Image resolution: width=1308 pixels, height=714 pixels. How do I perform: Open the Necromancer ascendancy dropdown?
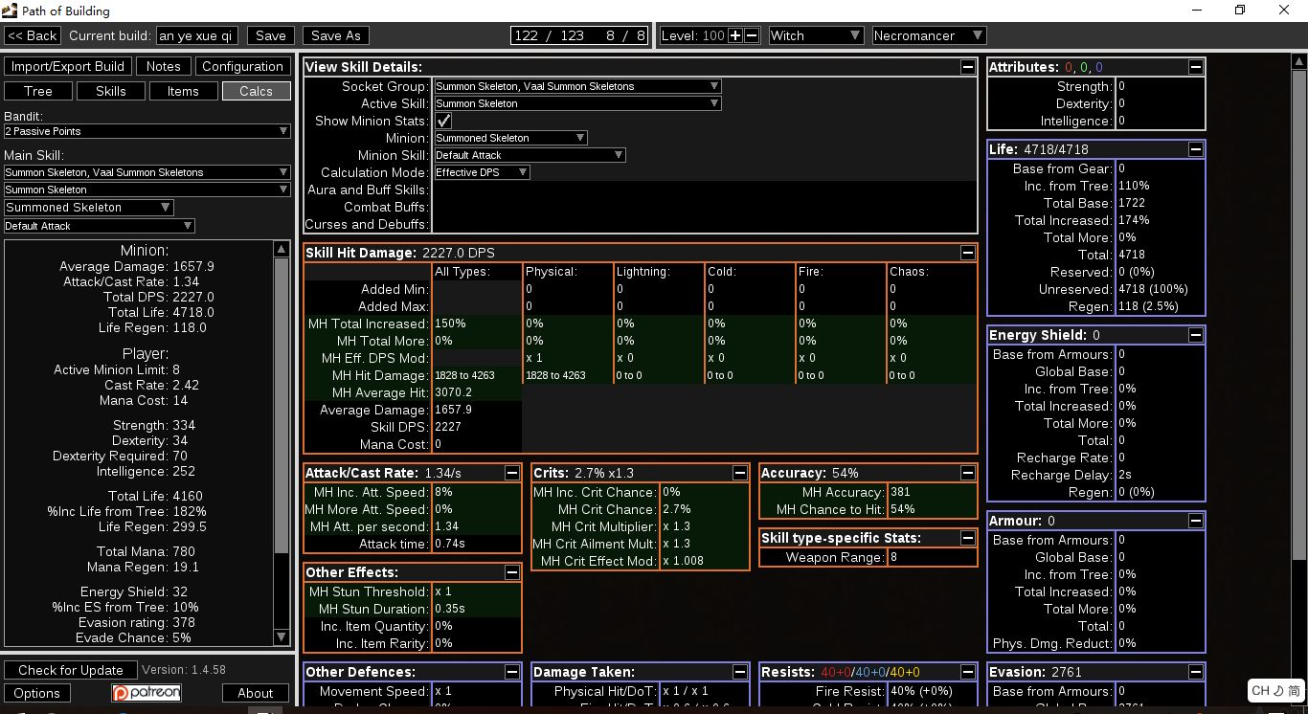click(929, 35)
